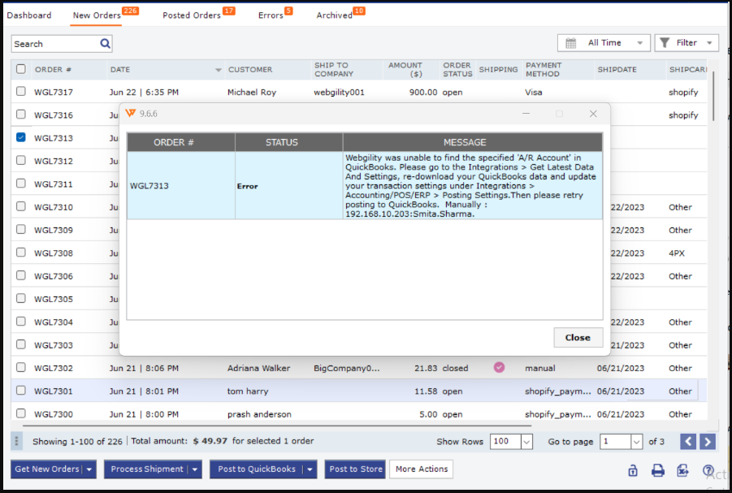732x493 pixels.
Task: Open the Show Rows dropdown
Action: coord(526,442)
